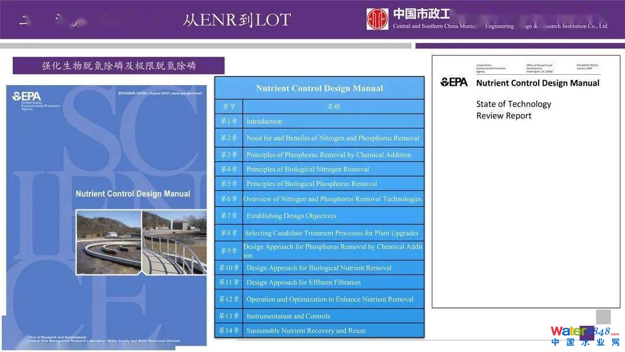The image size is (625, 352).
Task: Click Principles of Biological Phosphorus Removal
Action: (x=311, y=184)
